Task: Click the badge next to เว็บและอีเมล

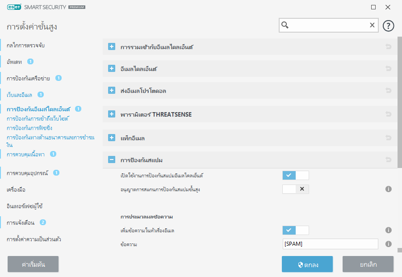Action: coord(41,95)
